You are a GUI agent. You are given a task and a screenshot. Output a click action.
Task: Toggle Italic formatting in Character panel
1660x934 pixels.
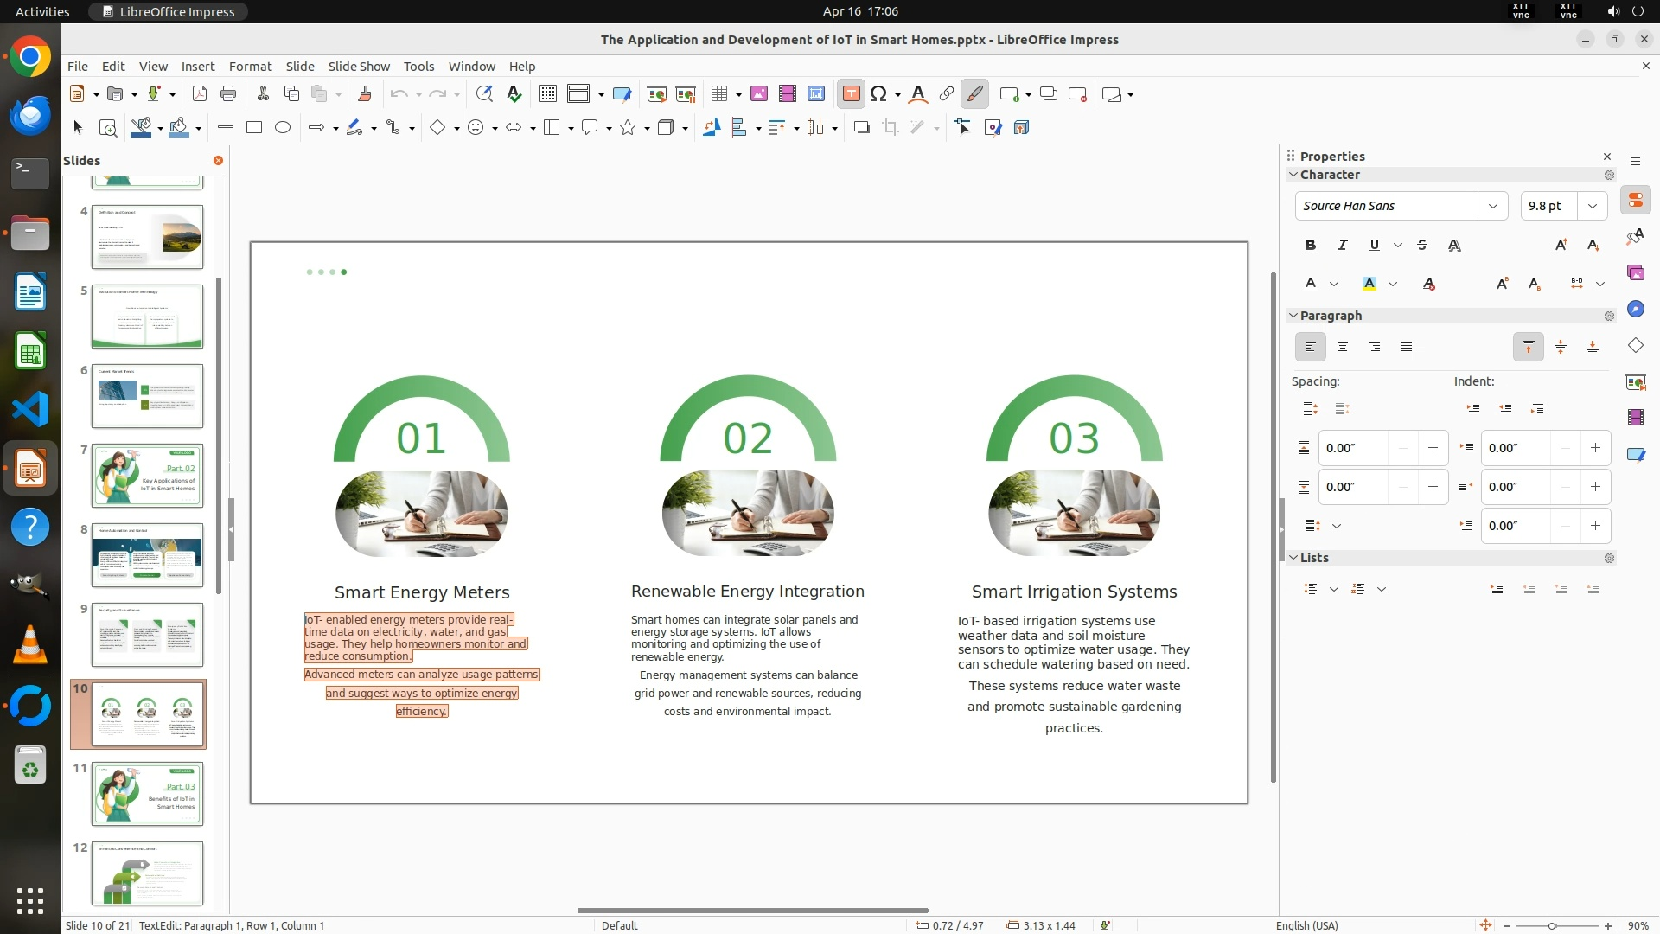[x=1343, y=246]
